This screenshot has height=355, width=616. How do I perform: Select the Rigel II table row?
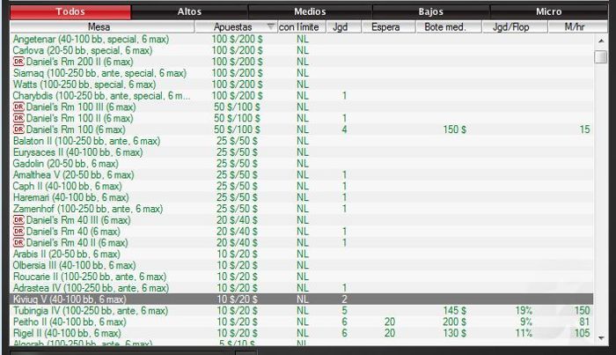pyautogui.click(x=302, y=333)
